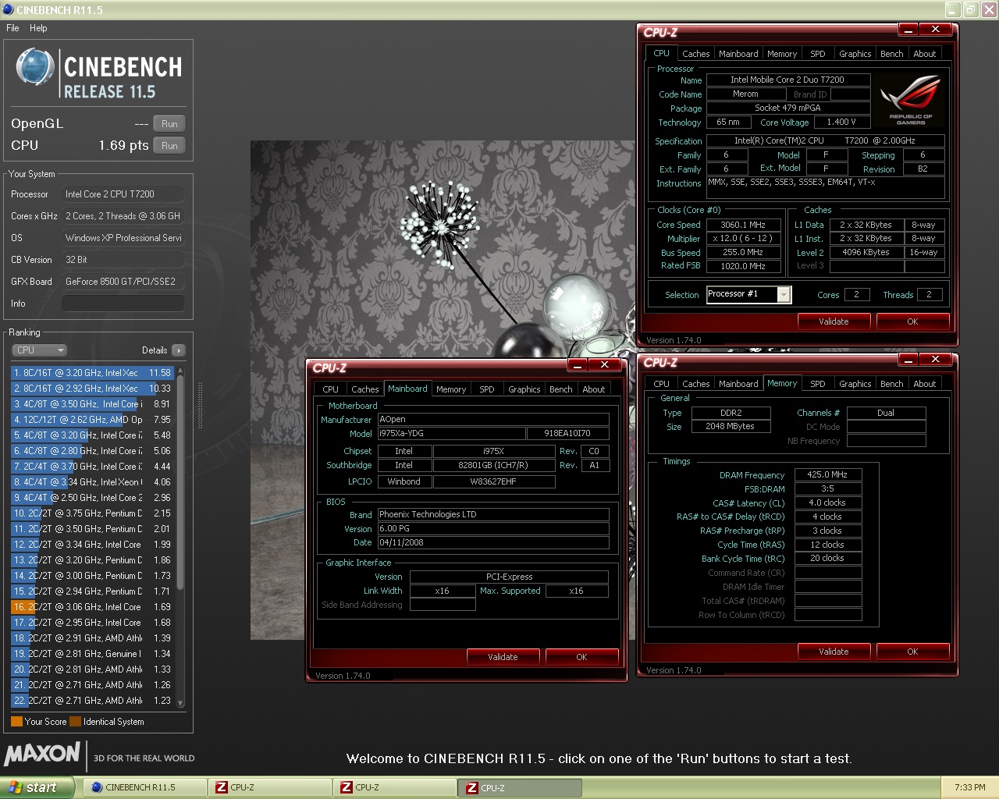The height and width of the screenshot is (799, 999).
Task: Click the Your Score orange swatch
Action: [x=16, y=722]
